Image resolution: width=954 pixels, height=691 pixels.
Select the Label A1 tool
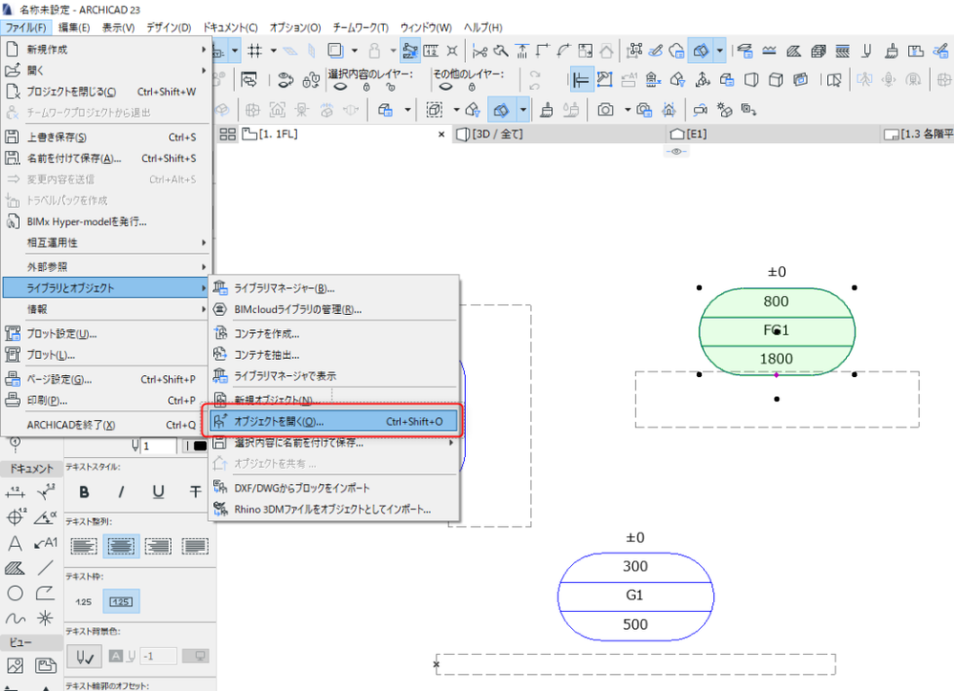(45, 543)
